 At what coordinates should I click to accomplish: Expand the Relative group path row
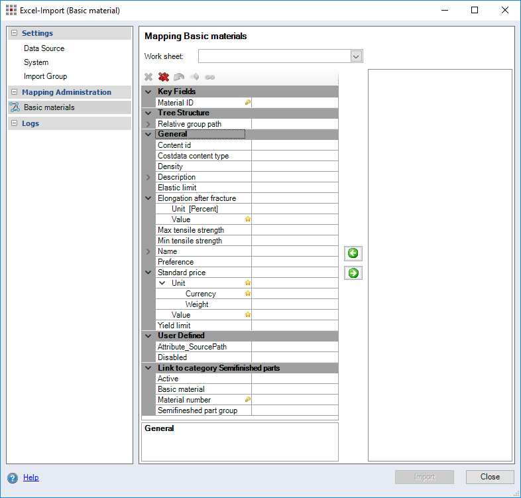tap(148, 124)
